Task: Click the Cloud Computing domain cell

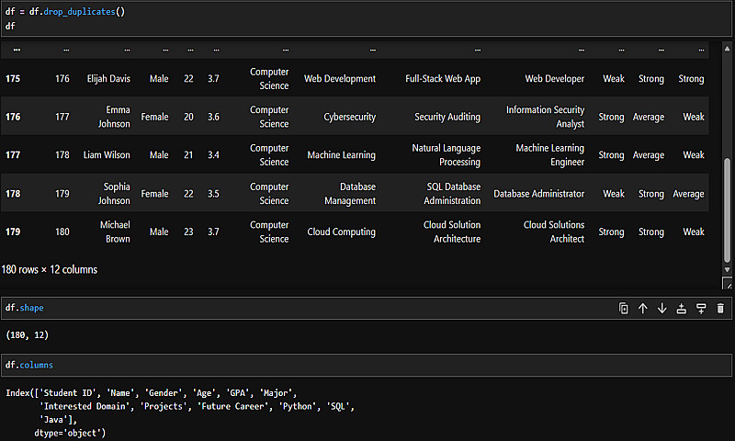Action: [341, 232]
